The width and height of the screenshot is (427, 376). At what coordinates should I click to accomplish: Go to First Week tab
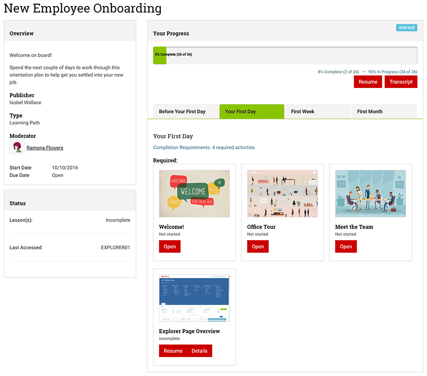(x=303, y=112)
